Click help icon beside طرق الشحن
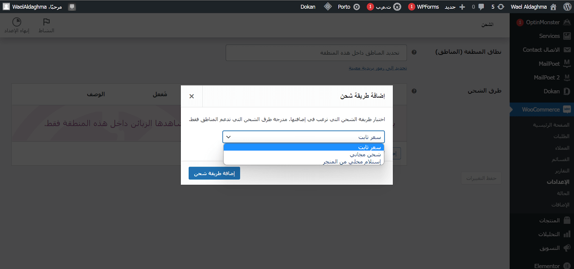The image size is (574, 269). [414, 91]
